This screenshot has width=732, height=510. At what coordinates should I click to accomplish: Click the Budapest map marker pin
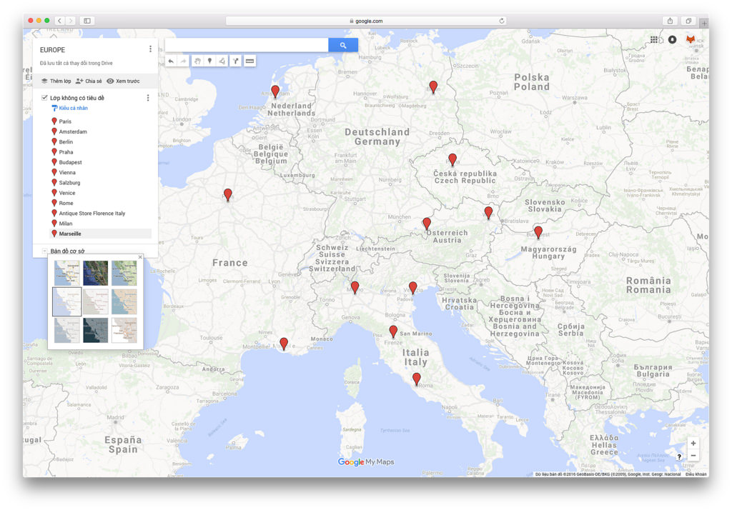click(538, 232)
